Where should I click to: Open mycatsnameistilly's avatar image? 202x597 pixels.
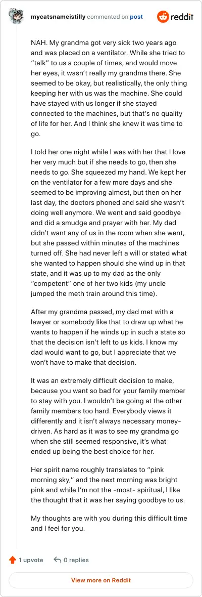tap(16, 17)
